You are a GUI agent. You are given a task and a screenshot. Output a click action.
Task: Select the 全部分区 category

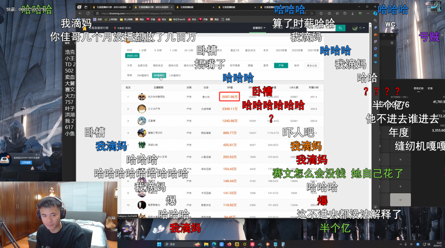click(x=143, y=65)
